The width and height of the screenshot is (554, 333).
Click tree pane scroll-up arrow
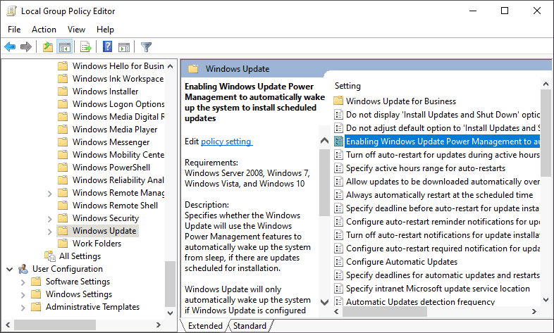coord(171,66)
